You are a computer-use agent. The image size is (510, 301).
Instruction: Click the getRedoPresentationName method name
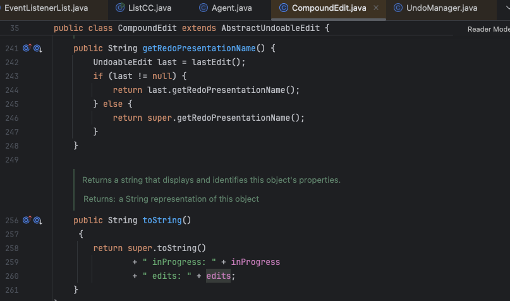point(200,48)
